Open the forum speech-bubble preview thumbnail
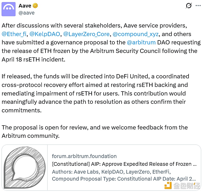The height and width of the screenshot is (192, 203). [x=25, y=167]
